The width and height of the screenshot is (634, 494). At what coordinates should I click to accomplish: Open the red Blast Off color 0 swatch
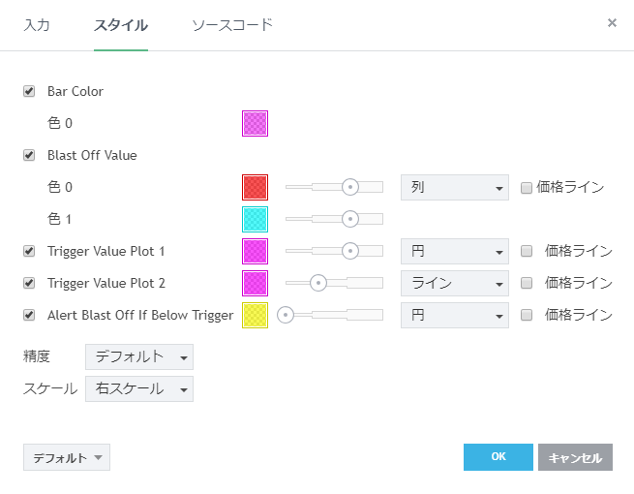[x=255, y=187]
